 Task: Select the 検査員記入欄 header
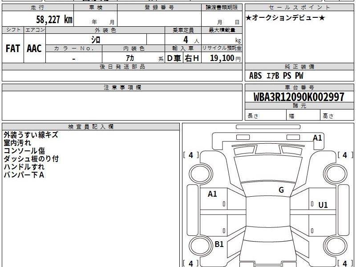pyautogui.click(x=91, y=127)
